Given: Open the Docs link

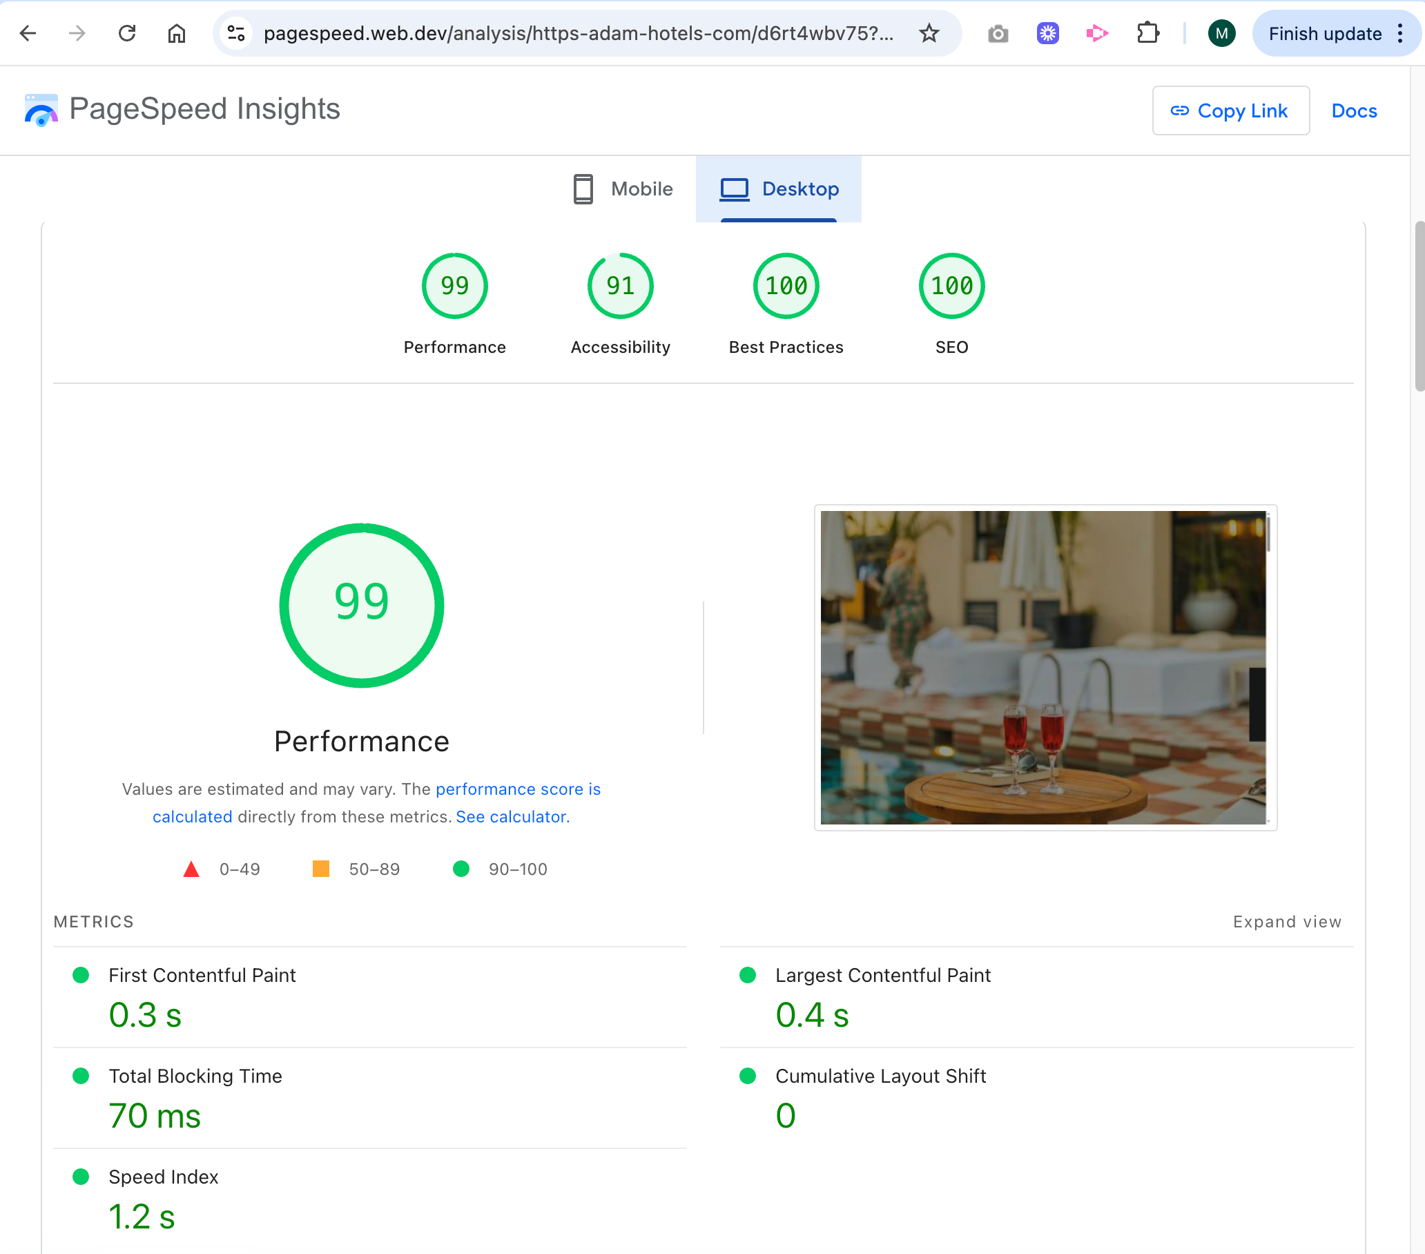Looking at the screenshot, I should click(1354, 110).
